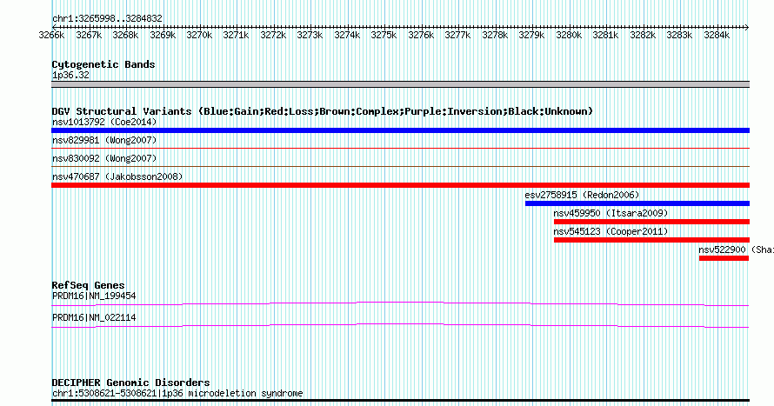This screenshot has width=774, height=406.
Task: Click the 3270k ruler position
Action: (199, 35)
